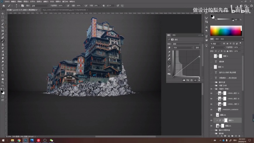Image resolution: width=254 pixels, height=143 pixels.
Task: Open the 窗口(W) menu
Action: pyautogui.click(x=65, y=1)
